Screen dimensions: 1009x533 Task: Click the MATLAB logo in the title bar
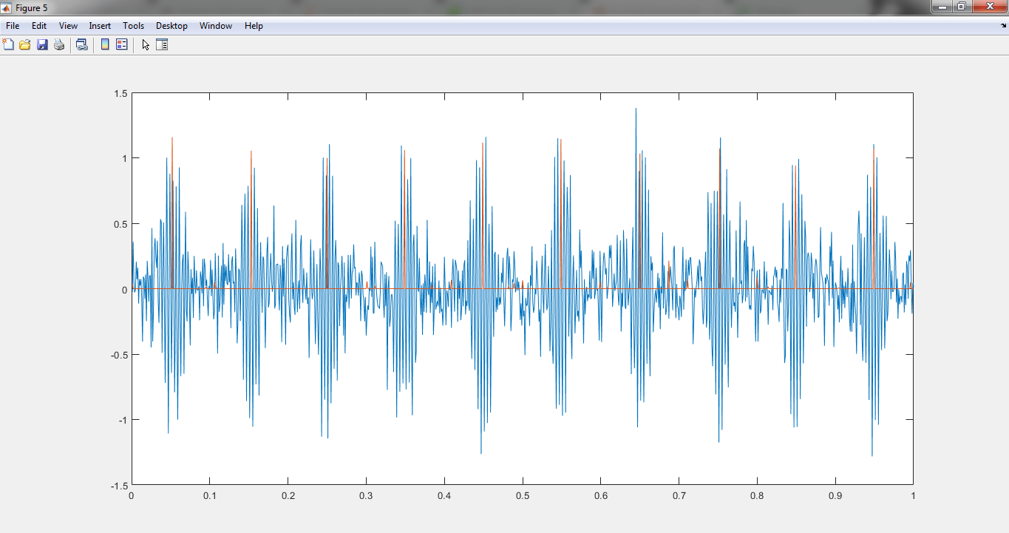(7, 7)
